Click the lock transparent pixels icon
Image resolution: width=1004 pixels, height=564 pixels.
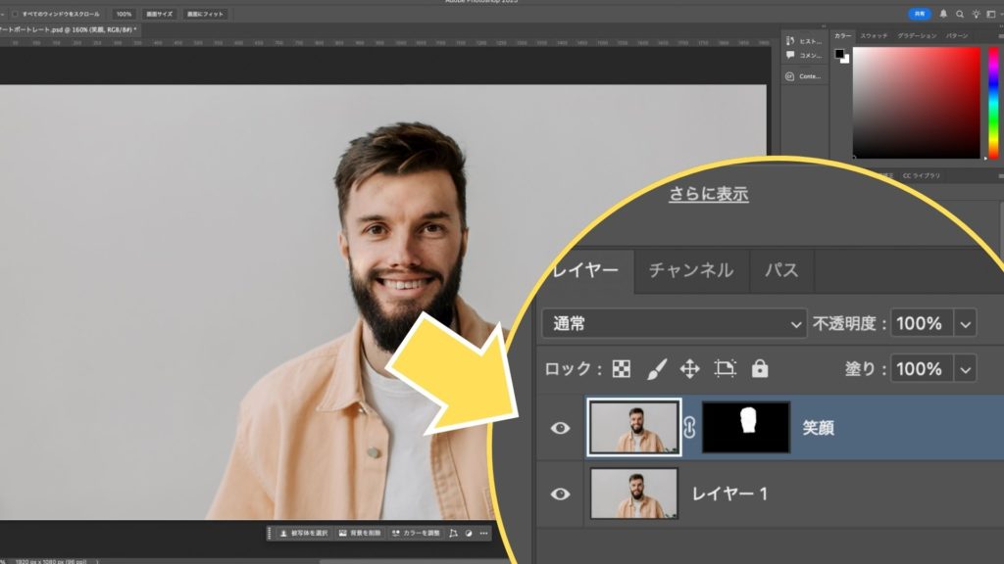(x=622, y=369)
